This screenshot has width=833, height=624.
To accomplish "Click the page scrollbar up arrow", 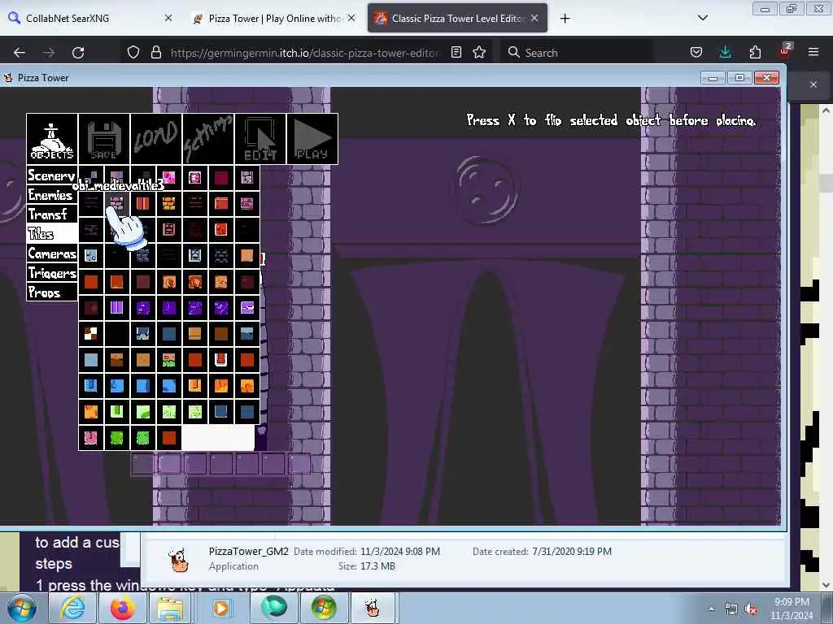I will pos(826,110).
